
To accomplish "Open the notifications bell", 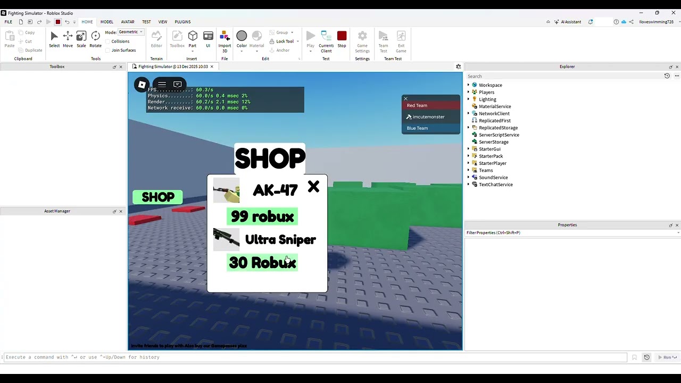I will point(591,22).
